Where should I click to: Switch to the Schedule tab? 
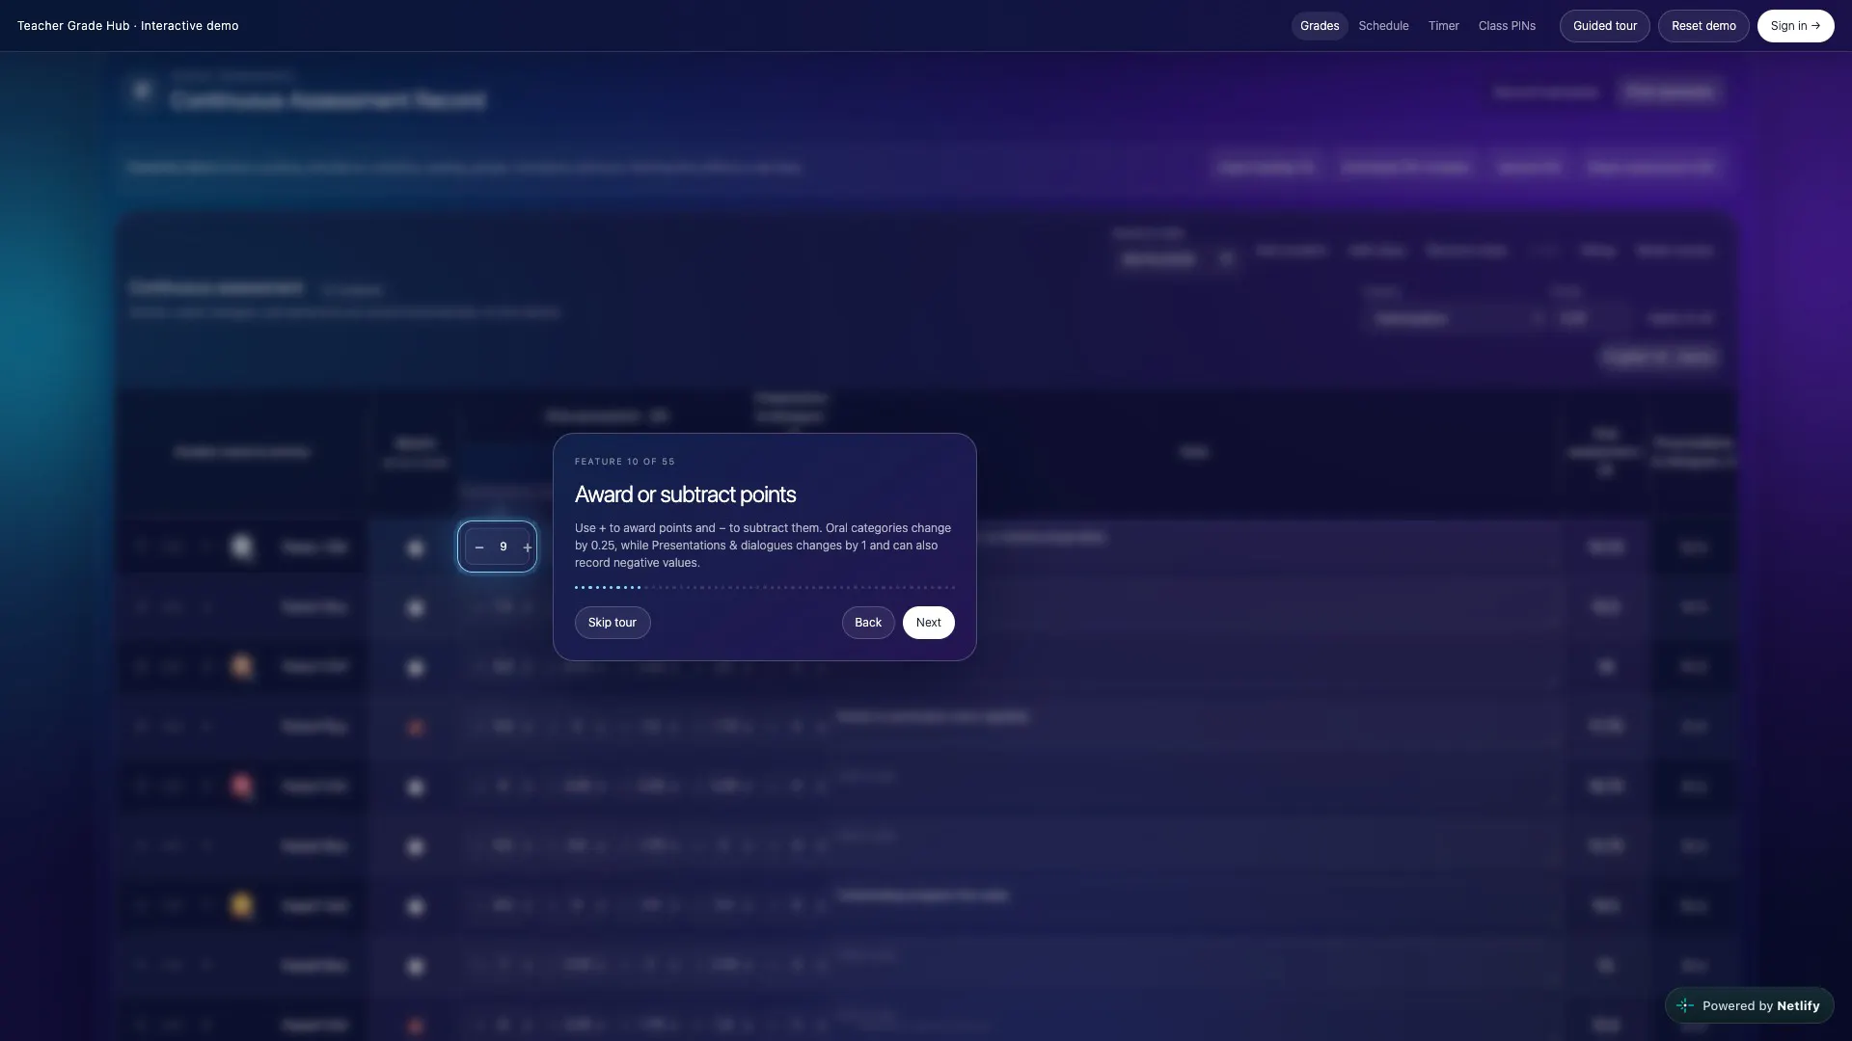(x=1383, y=26)
